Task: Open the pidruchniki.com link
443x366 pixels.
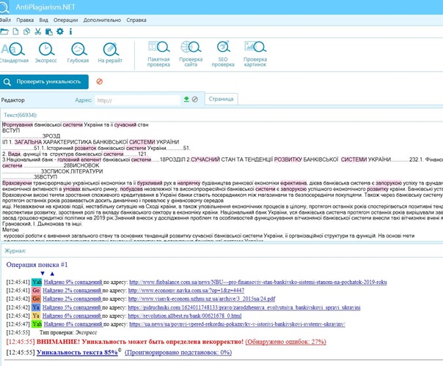Action: pyautogui.click(x=244, y=307)
